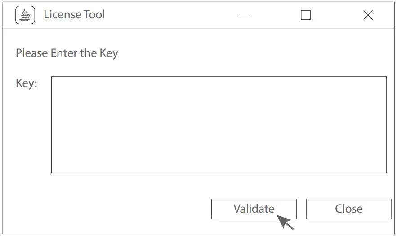397x236 pixels.
Task: Click the "Key:" field label
Action: [x=27, y=83]
